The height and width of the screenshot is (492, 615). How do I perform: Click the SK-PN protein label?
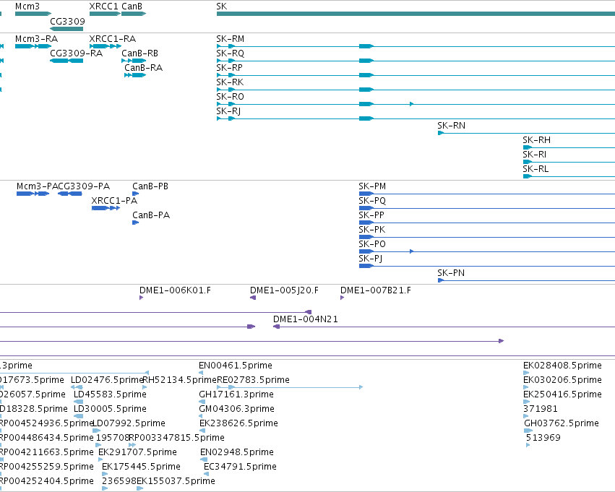click(451, 273)
